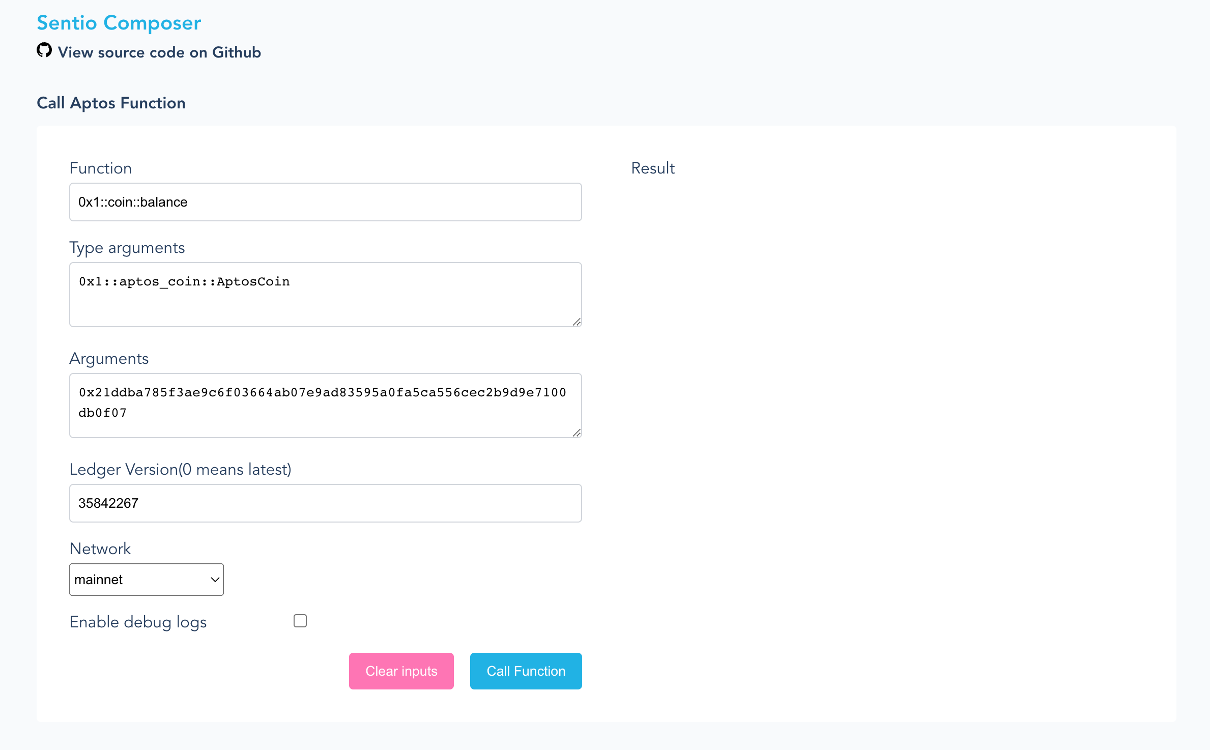Click the View source code on Github link
This screenshot has width=1210, height=750.
[x=159, y=52]
